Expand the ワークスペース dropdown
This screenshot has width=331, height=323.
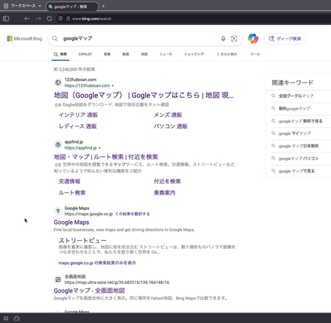(x=40, y=6)
